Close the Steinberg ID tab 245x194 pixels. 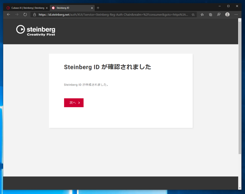[92, 8]
